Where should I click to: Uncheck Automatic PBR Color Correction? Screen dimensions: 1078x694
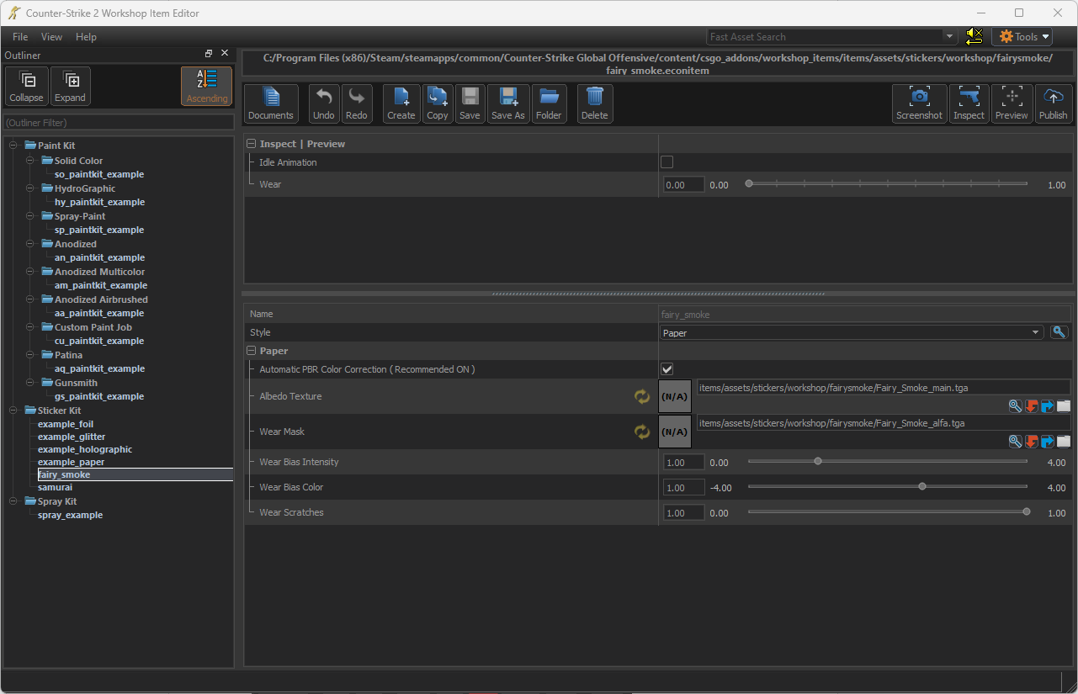pyautogui.click(x=666, y=369)
